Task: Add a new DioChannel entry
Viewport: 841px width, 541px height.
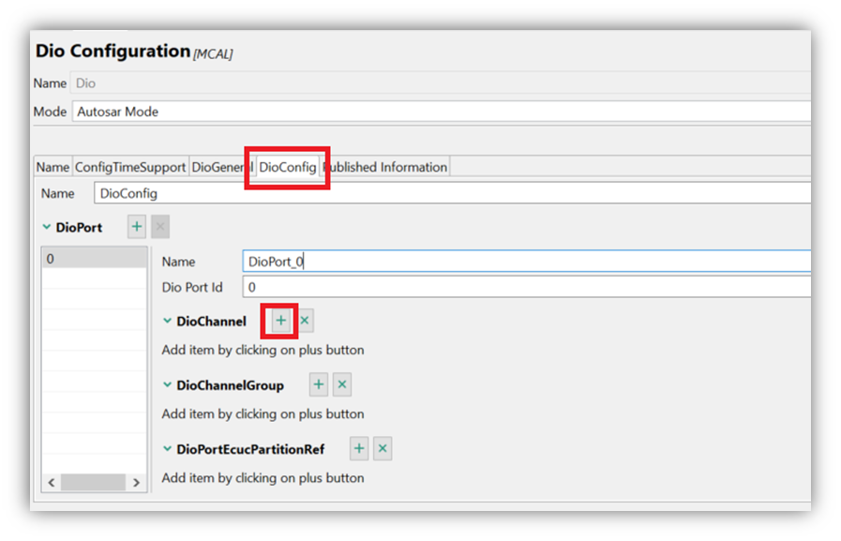Action: pos(280,321)
